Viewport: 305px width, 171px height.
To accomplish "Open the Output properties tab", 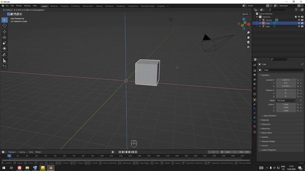I will pyautogui.click(x=254, y=75).
